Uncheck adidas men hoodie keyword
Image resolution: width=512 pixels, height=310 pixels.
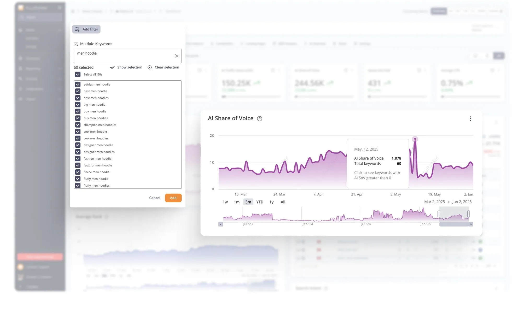tap(78, 85)
